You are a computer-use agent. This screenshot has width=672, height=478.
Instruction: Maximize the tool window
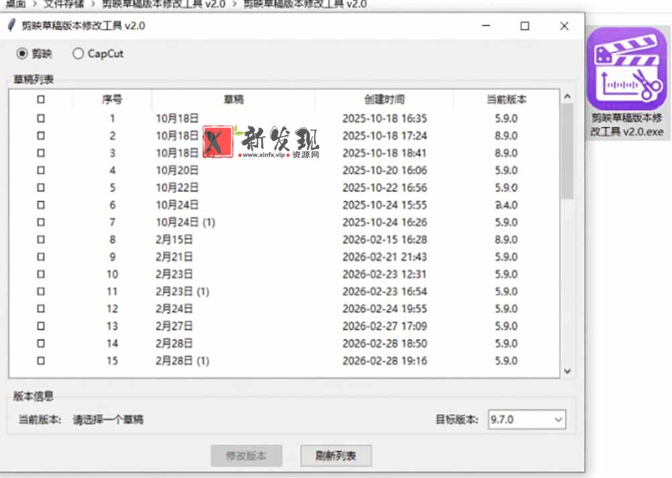click(x=525, y=26)
